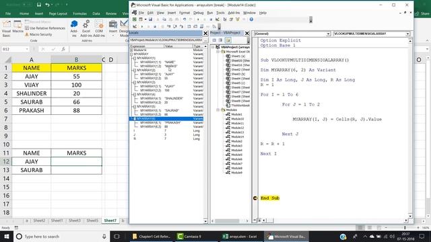Click Immediate Window icon on Debug toolbar

[x=195, y=27]
